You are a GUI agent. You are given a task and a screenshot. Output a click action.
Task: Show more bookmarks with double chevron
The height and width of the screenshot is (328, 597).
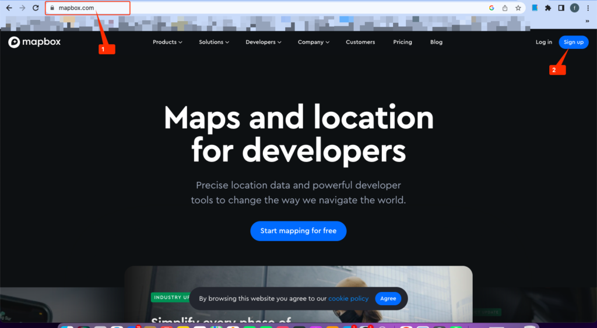[x=588, y=22]
